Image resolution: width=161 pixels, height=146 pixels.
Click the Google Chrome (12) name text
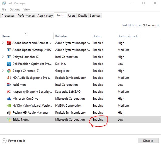pos(26,71)
